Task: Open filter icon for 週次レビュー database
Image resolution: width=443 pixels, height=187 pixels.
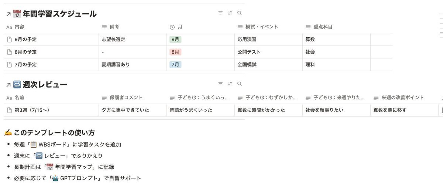Action: click(220, 84)
